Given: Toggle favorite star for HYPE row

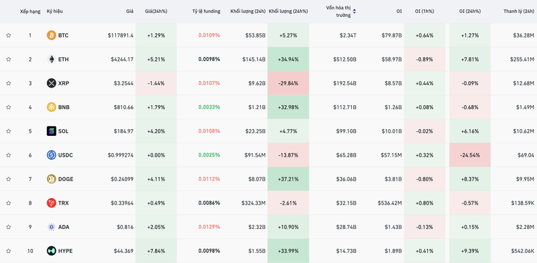Looking at the screenshot, I should 9,251.
